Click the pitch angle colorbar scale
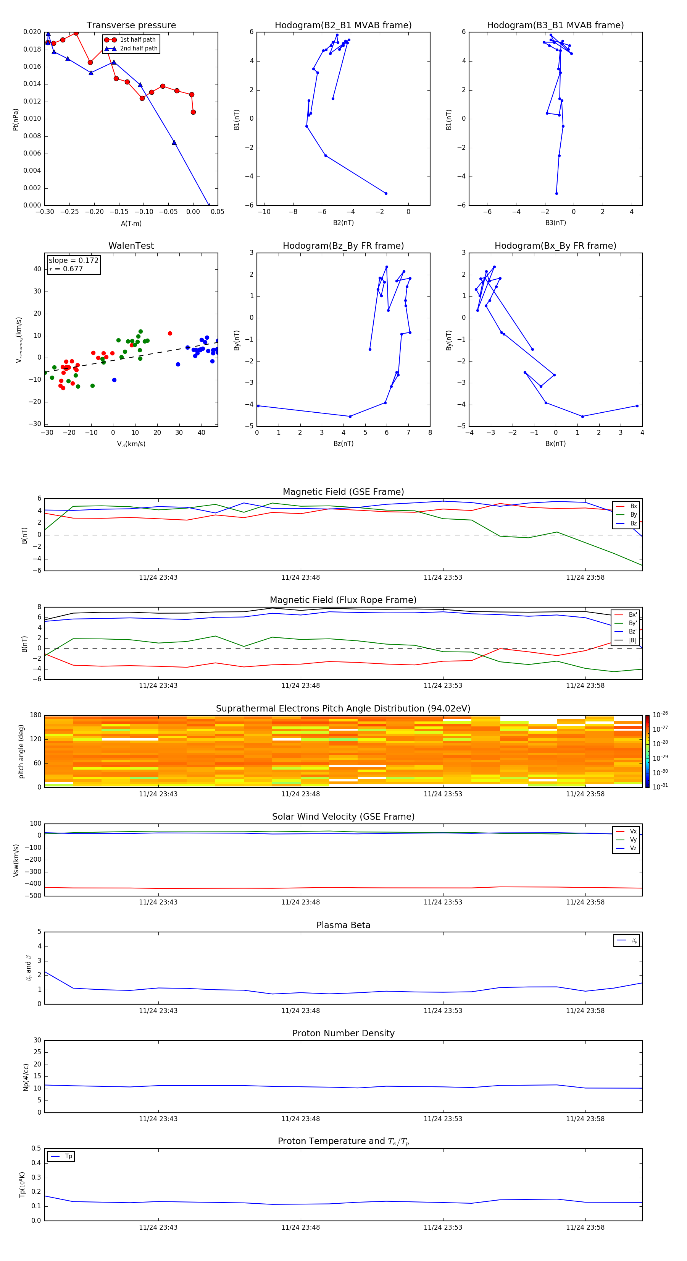Viewport: 687px width, 1261px height. [x=647, y=751]
